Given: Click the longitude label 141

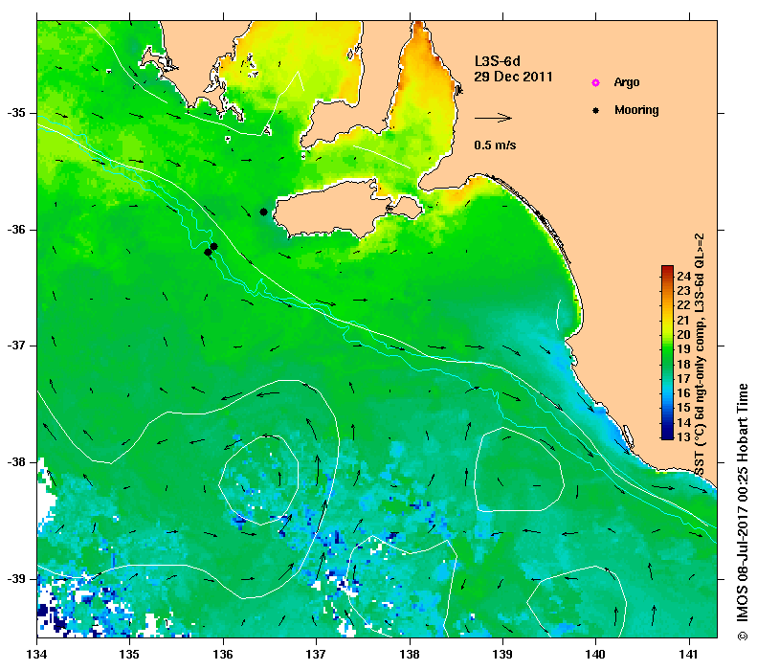Looking at the screenshot, I should pyautogui.click(x=689, y=655).
